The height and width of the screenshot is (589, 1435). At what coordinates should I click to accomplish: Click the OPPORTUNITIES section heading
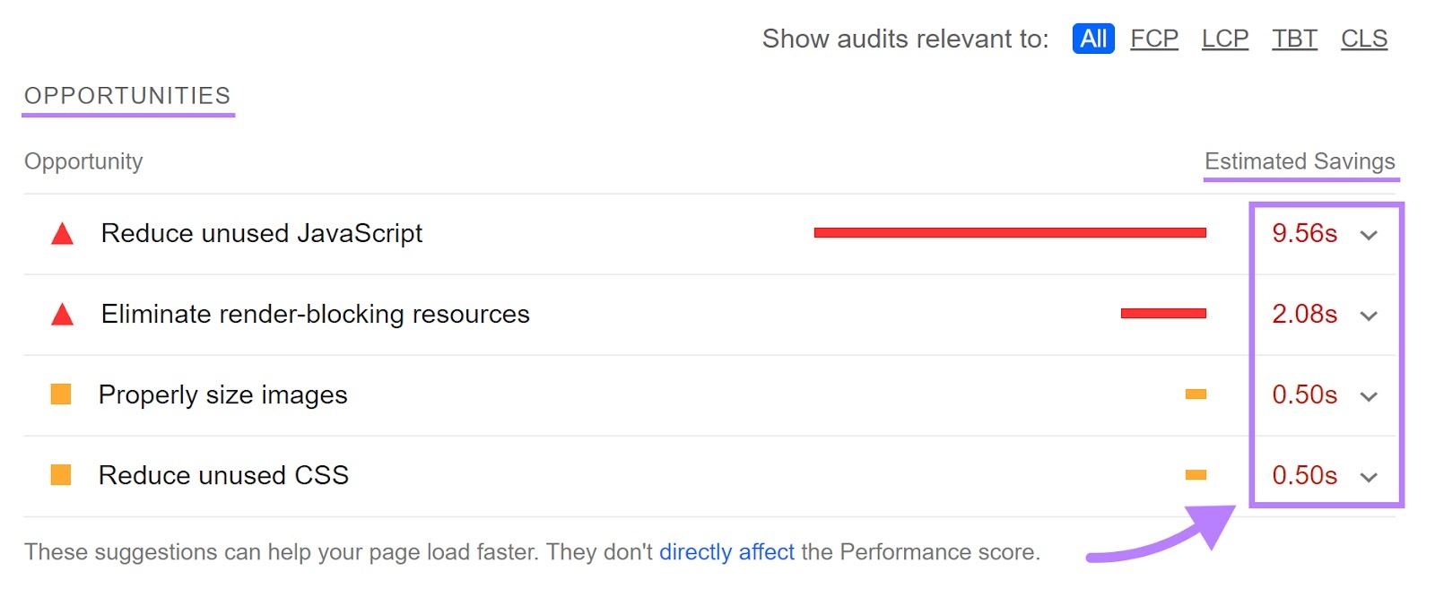tap(127, 96)
